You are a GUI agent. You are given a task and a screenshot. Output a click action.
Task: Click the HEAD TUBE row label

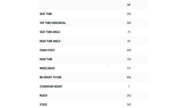pyautogui.click(x=46, y=59)
